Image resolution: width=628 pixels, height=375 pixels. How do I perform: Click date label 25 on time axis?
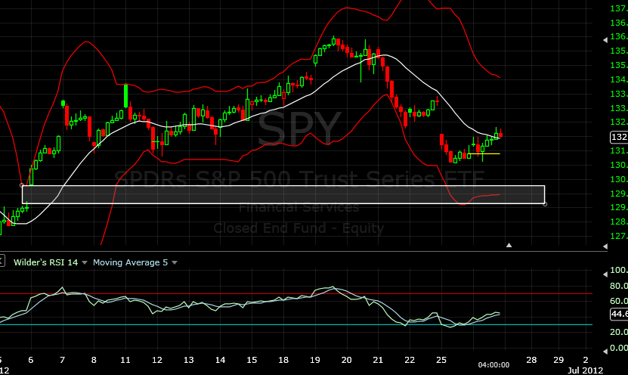(x=441, y=360)
